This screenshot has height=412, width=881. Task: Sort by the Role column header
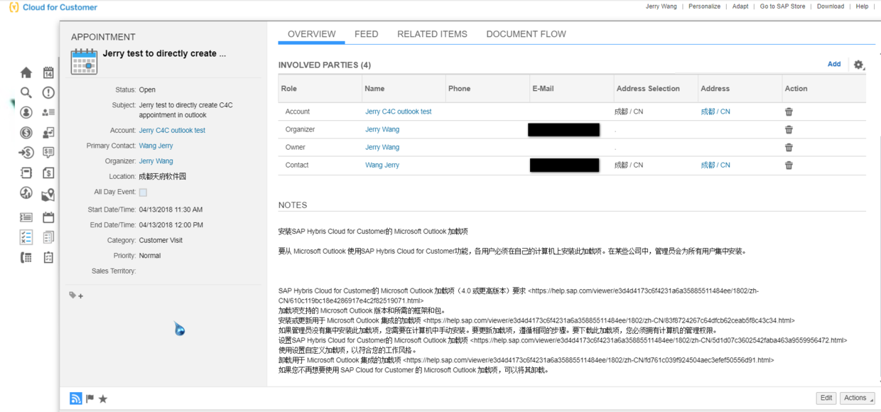(x=320, y=89)
